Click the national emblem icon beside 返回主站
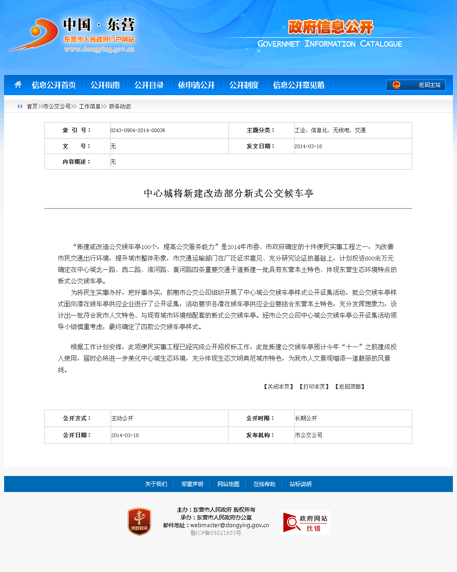This screenshot has width=457, height=572. pos(396,85)
